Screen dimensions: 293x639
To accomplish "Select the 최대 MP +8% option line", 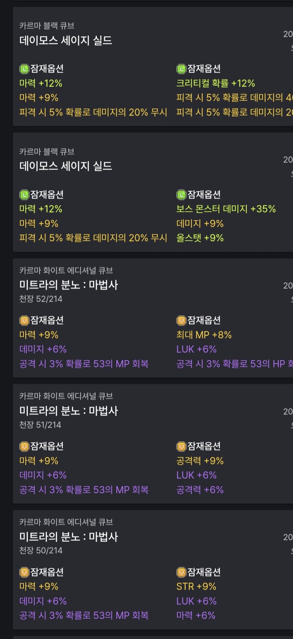I will [204, 335].
